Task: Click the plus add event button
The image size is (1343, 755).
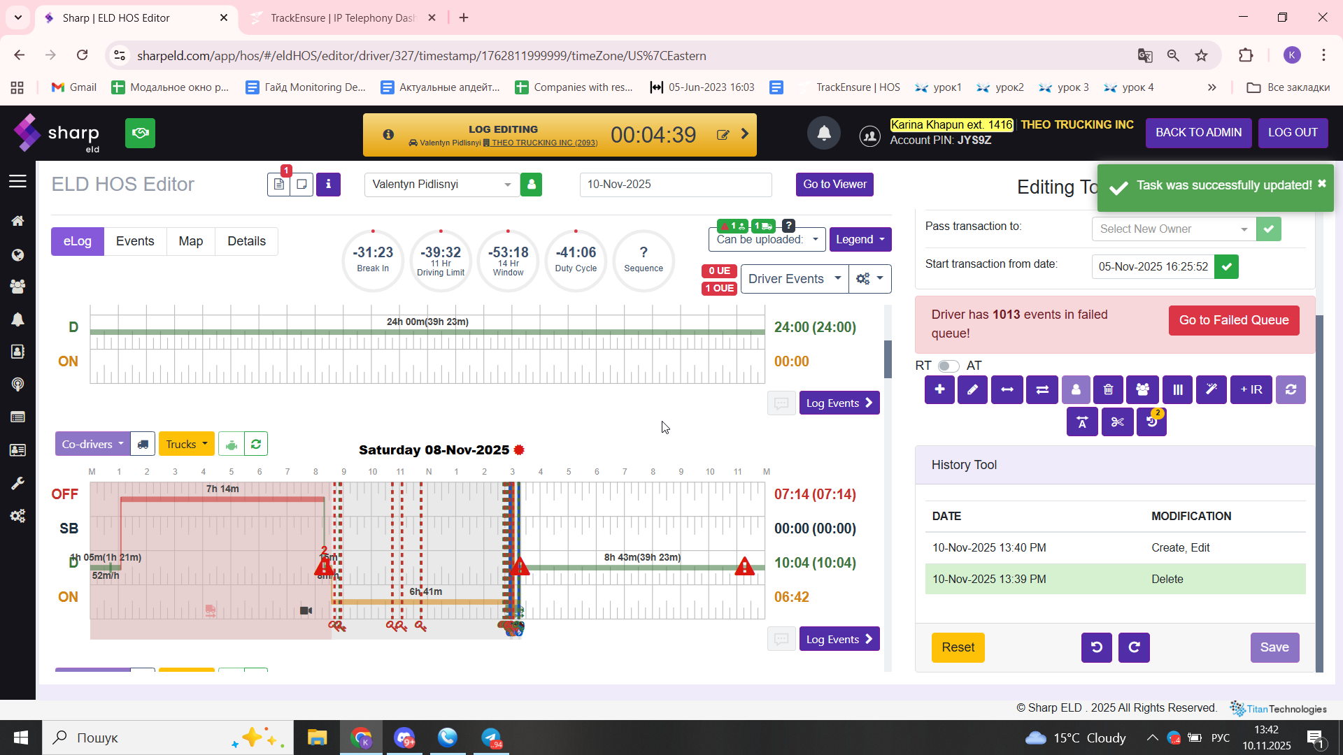Action: pyautogui.click(x=939, y=390)
